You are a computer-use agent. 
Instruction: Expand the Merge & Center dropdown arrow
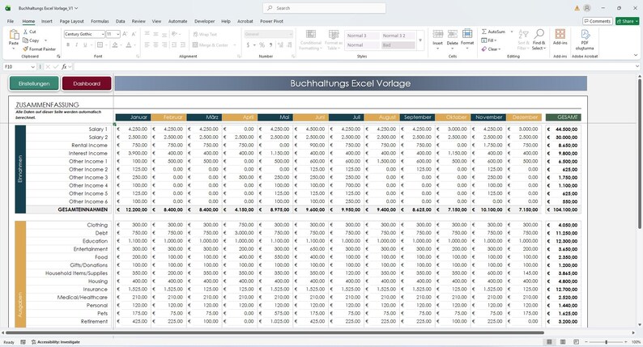[235, 45]
